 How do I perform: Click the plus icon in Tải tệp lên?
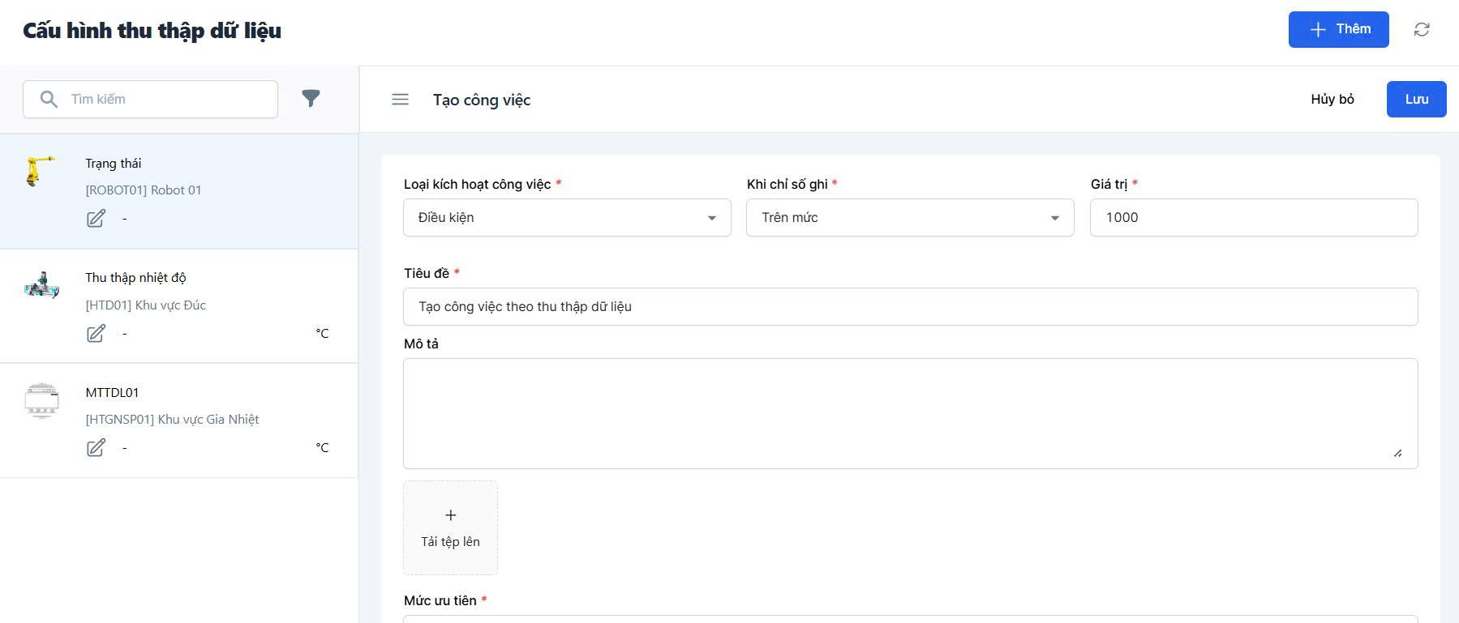pos(450,515)
